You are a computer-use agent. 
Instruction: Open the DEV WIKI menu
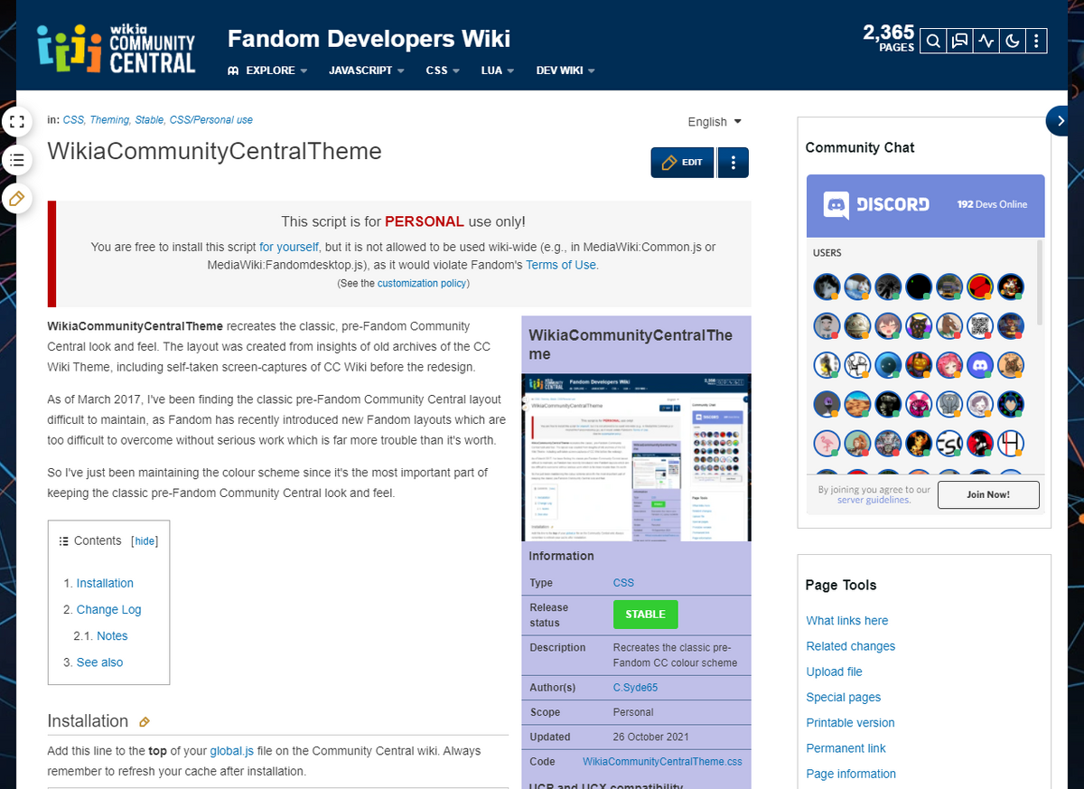565,70
